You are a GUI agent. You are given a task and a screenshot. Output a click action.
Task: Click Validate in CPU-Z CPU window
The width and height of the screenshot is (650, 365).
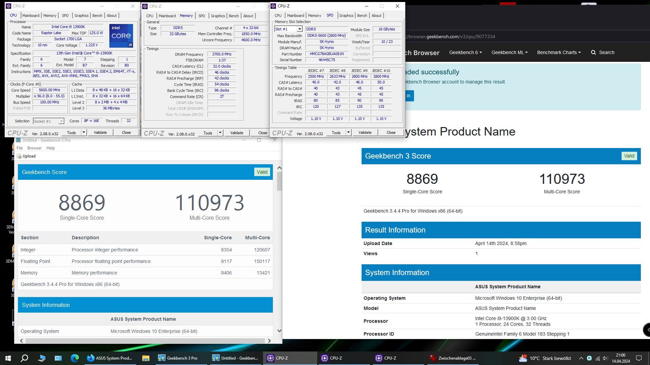tap(100, 132)
